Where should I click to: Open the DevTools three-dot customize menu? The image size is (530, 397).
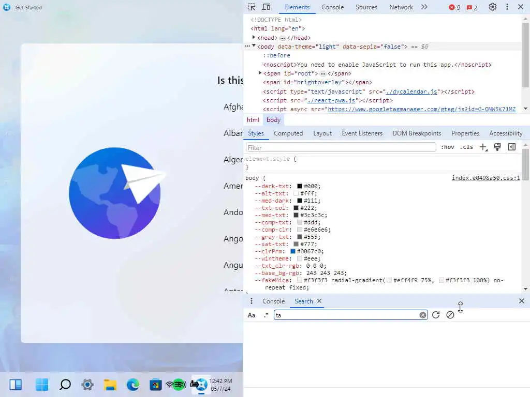pos(507,7)
